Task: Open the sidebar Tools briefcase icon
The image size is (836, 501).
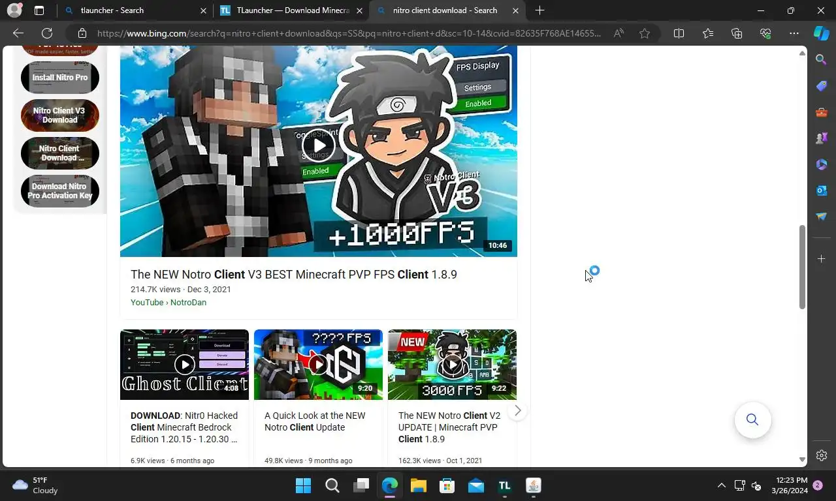Action: 822,112
